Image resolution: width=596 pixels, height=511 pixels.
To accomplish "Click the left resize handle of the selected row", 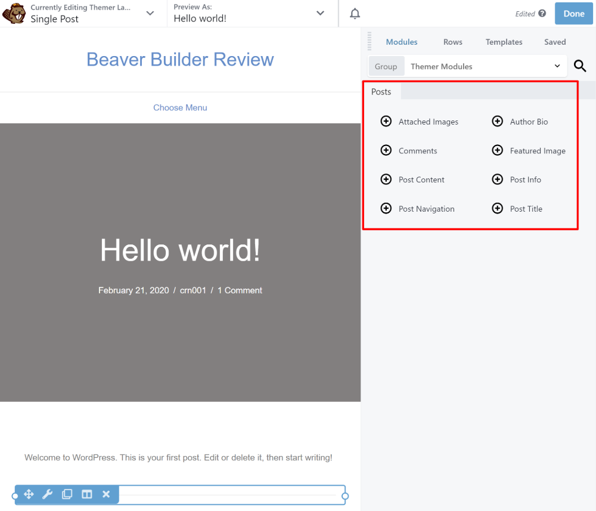I will pos(15,495).
